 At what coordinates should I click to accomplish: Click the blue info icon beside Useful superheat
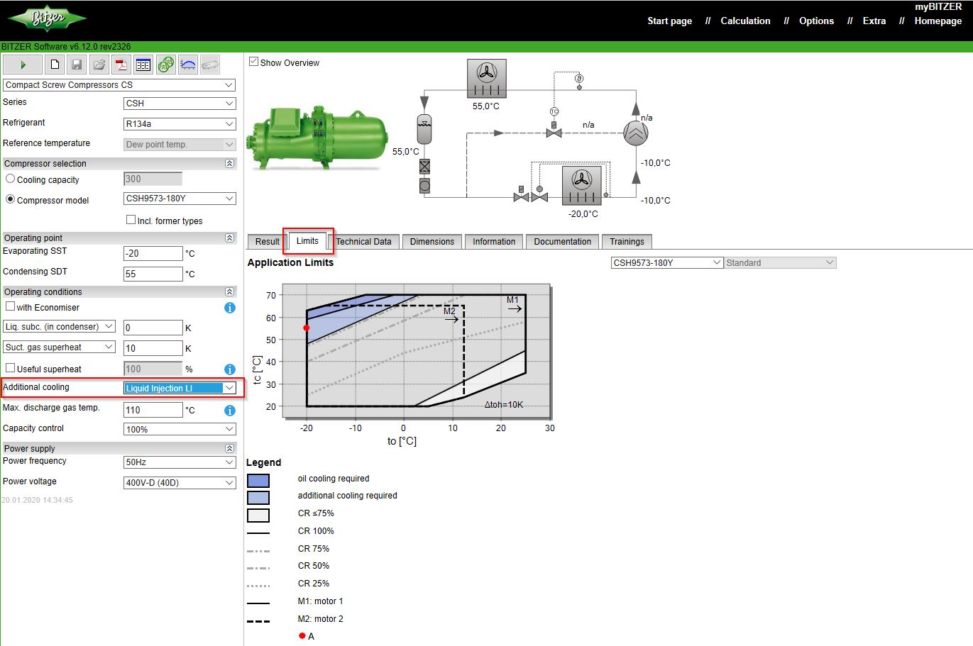pos(229,369)
